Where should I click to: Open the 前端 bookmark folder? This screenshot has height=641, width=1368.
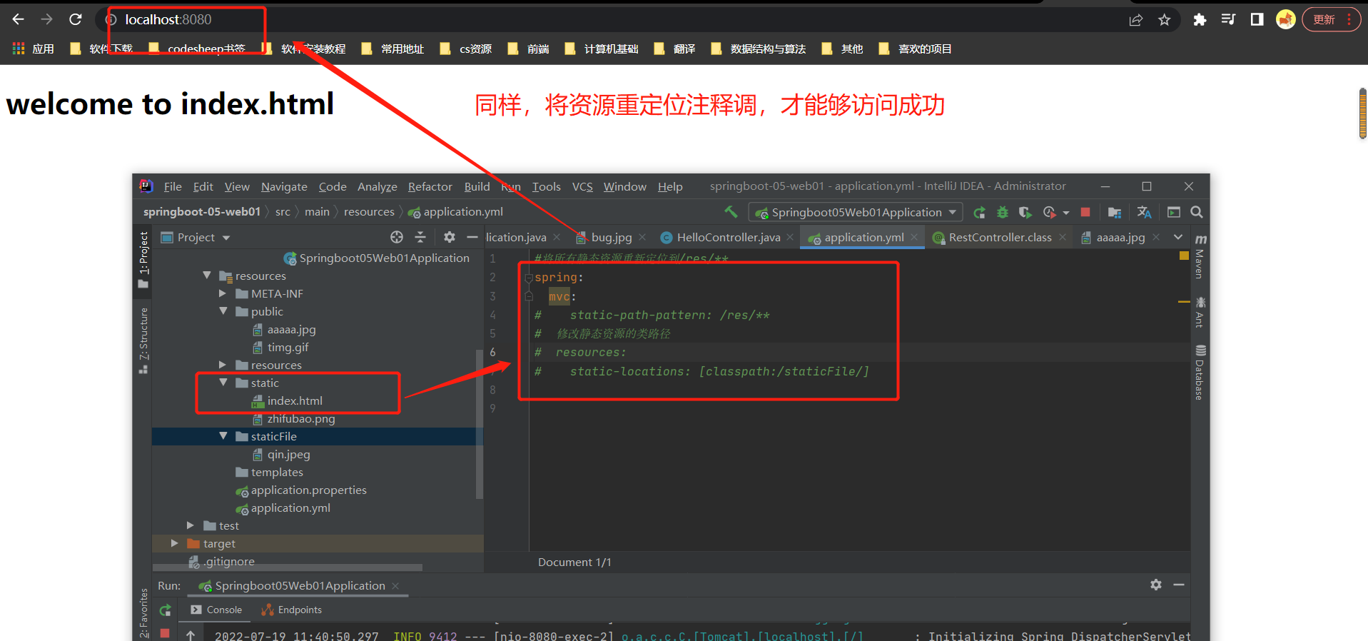point(529,49)
